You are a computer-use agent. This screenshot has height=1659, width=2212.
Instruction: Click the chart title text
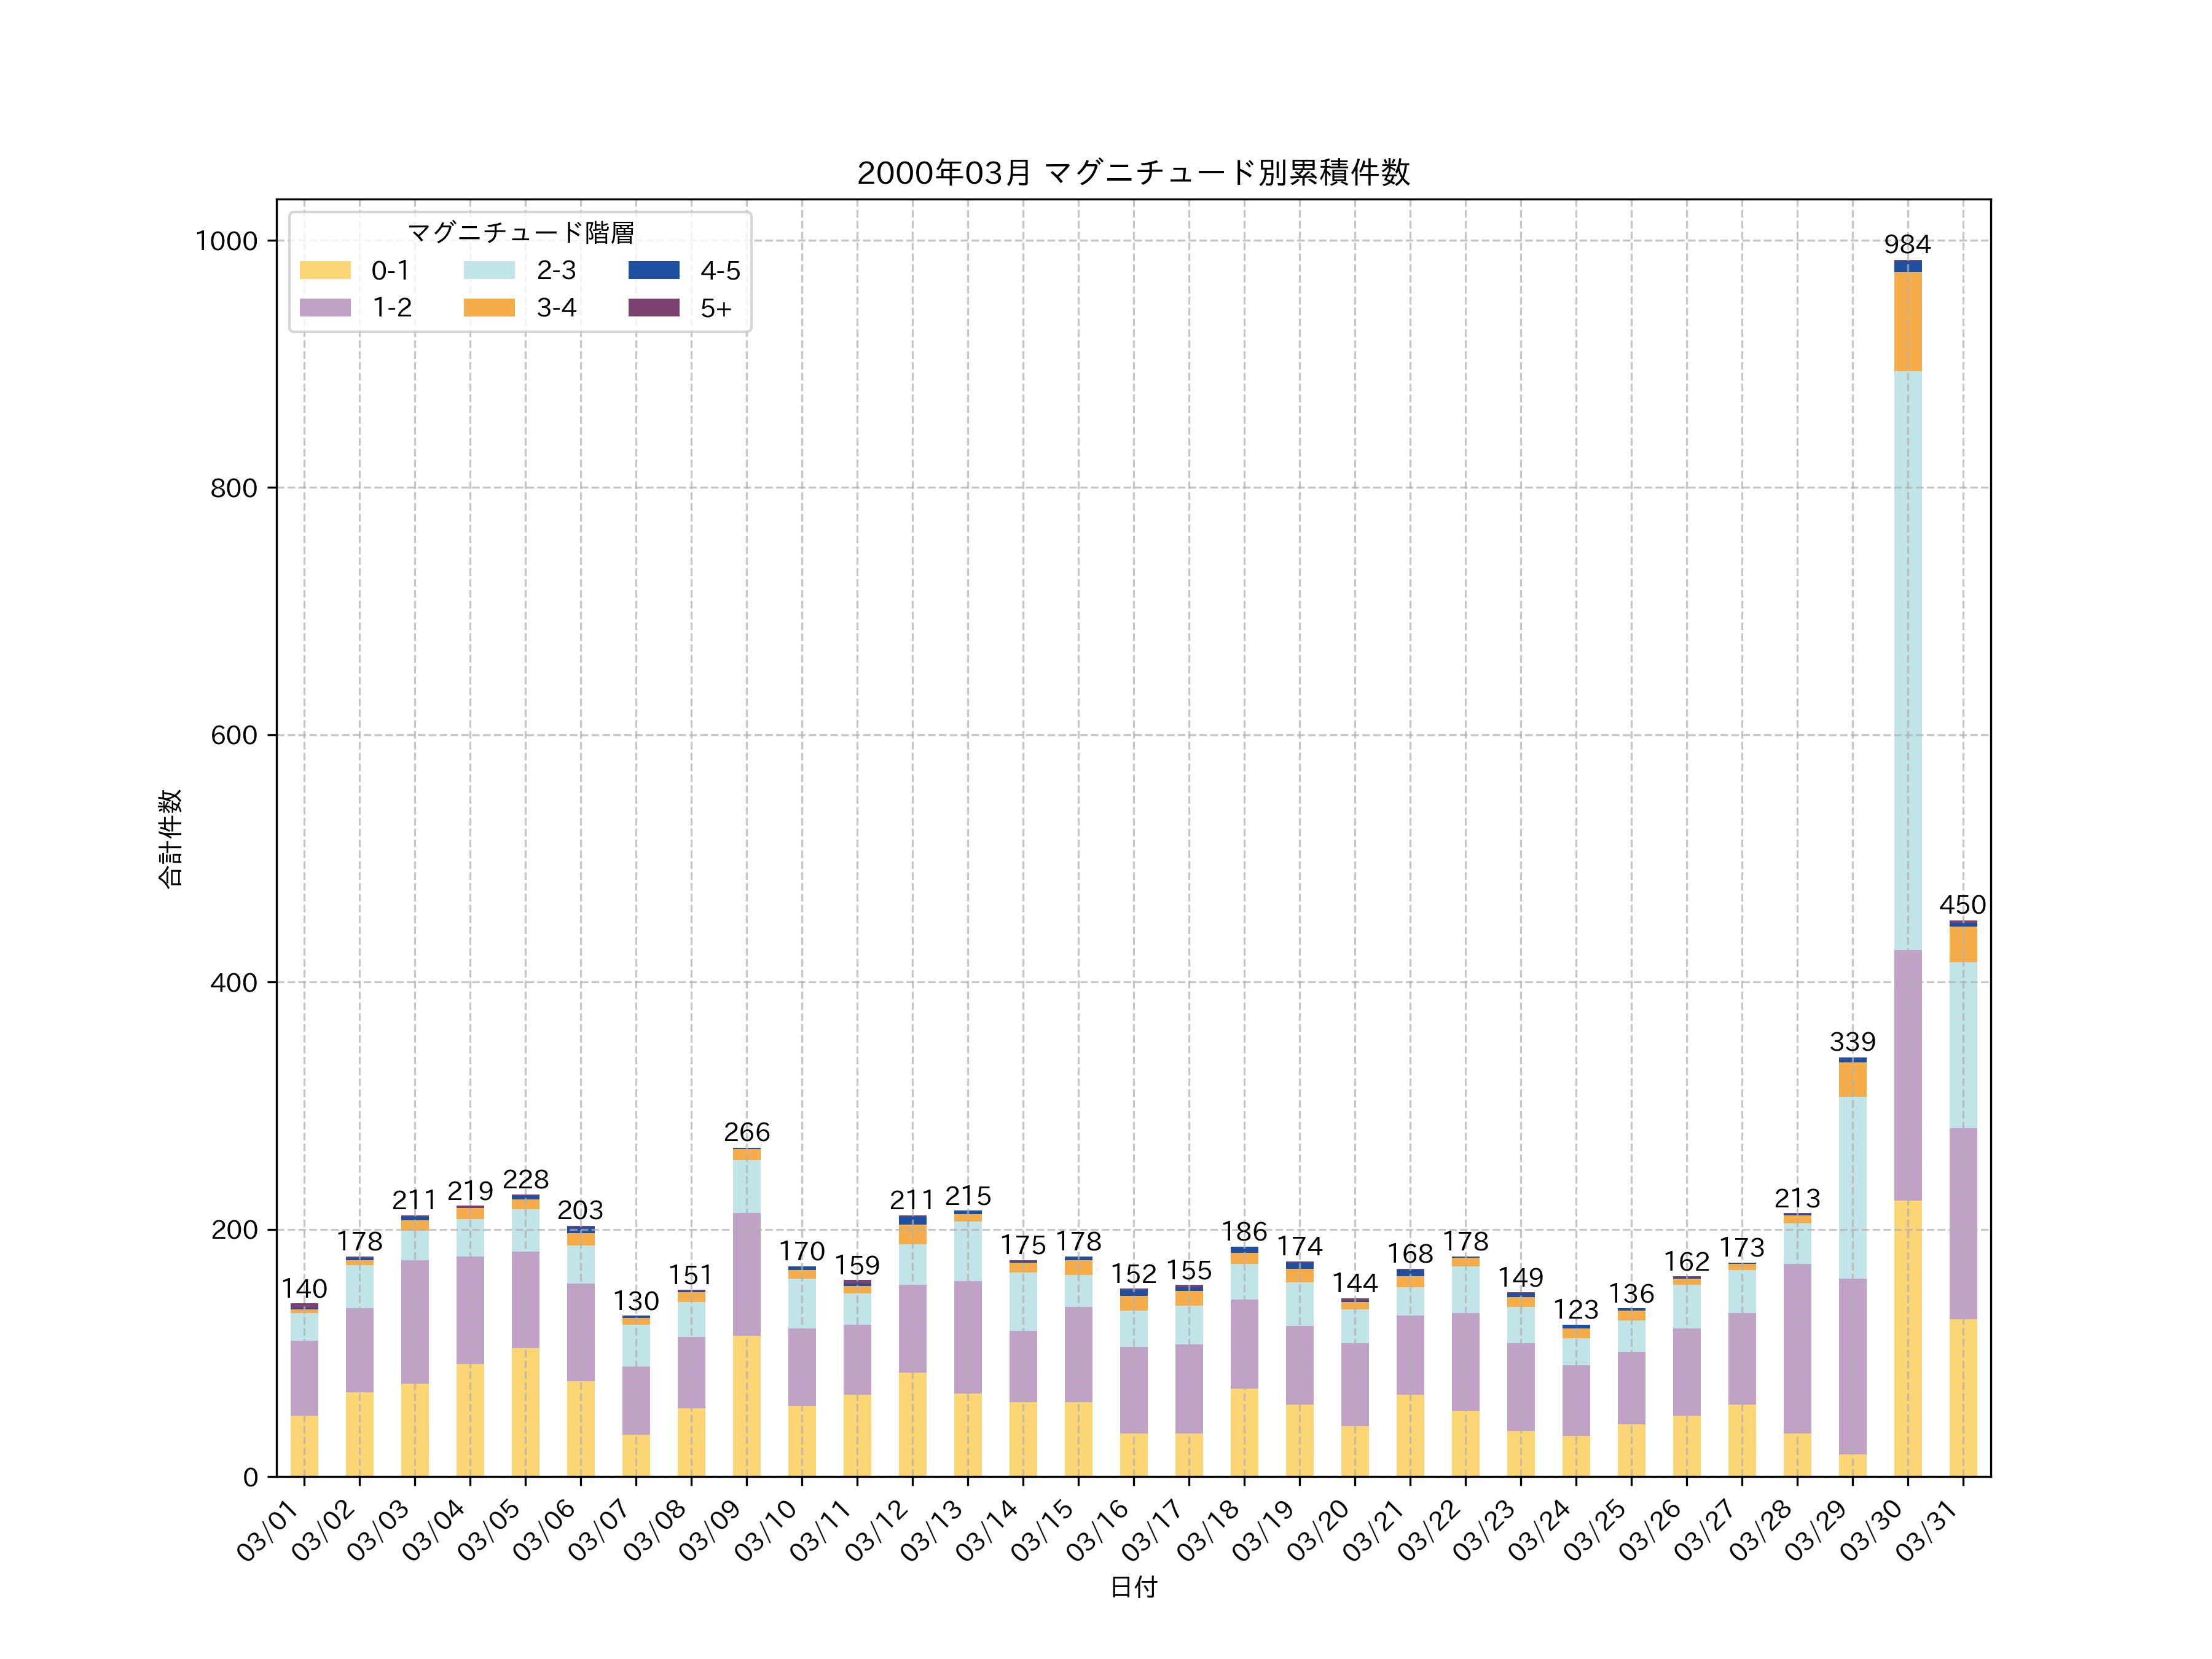point(1133,173)
